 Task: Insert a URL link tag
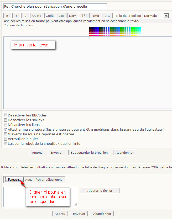107,16
